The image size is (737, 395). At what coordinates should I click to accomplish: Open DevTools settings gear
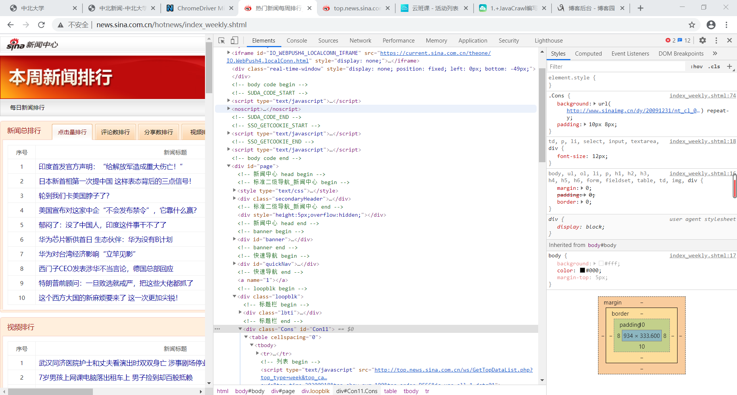(x=702, y=40)
